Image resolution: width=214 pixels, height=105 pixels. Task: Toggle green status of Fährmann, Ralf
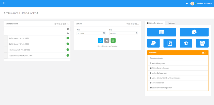pyautogui.click(x=68, y=50)
